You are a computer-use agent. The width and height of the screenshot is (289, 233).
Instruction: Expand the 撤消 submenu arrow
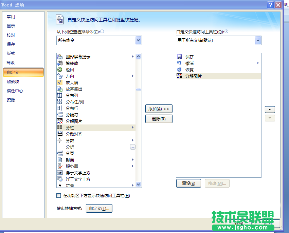coord(258,63)
